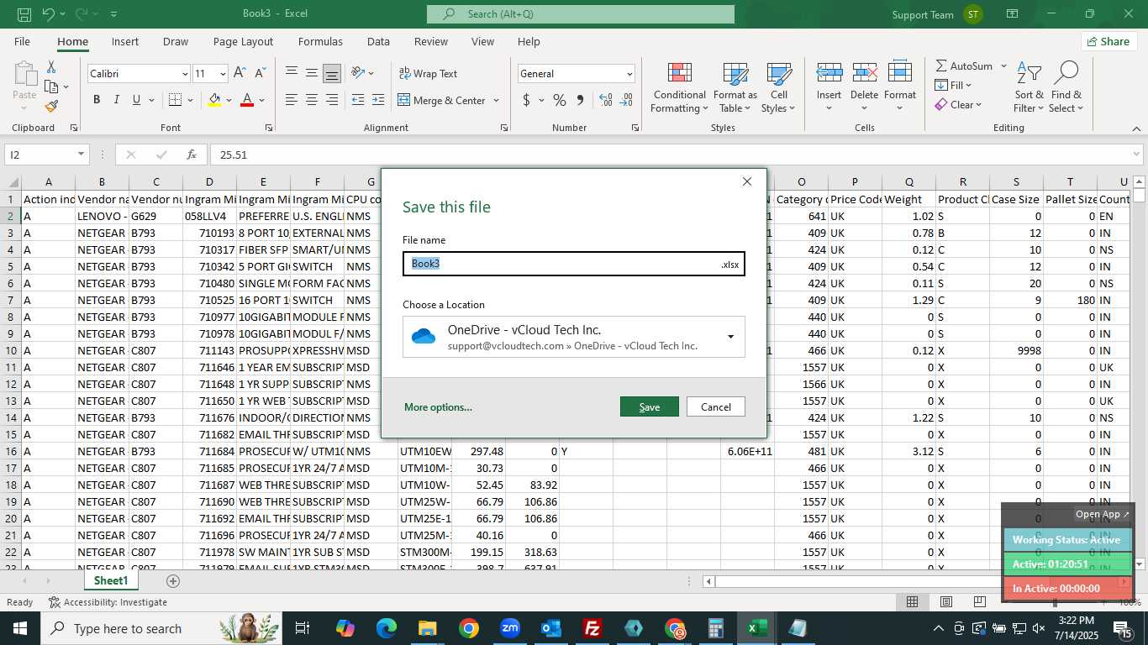Open Cell Styles gallery
The width and height of the screenshot is (1148, 645).
pos(778,87)
